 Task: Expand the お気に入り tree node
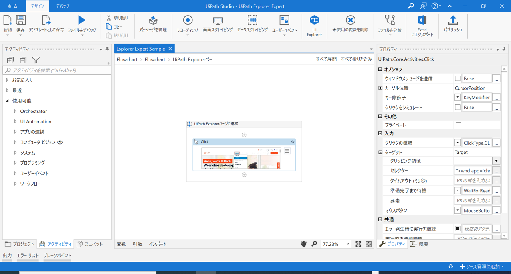pos(7,80)
